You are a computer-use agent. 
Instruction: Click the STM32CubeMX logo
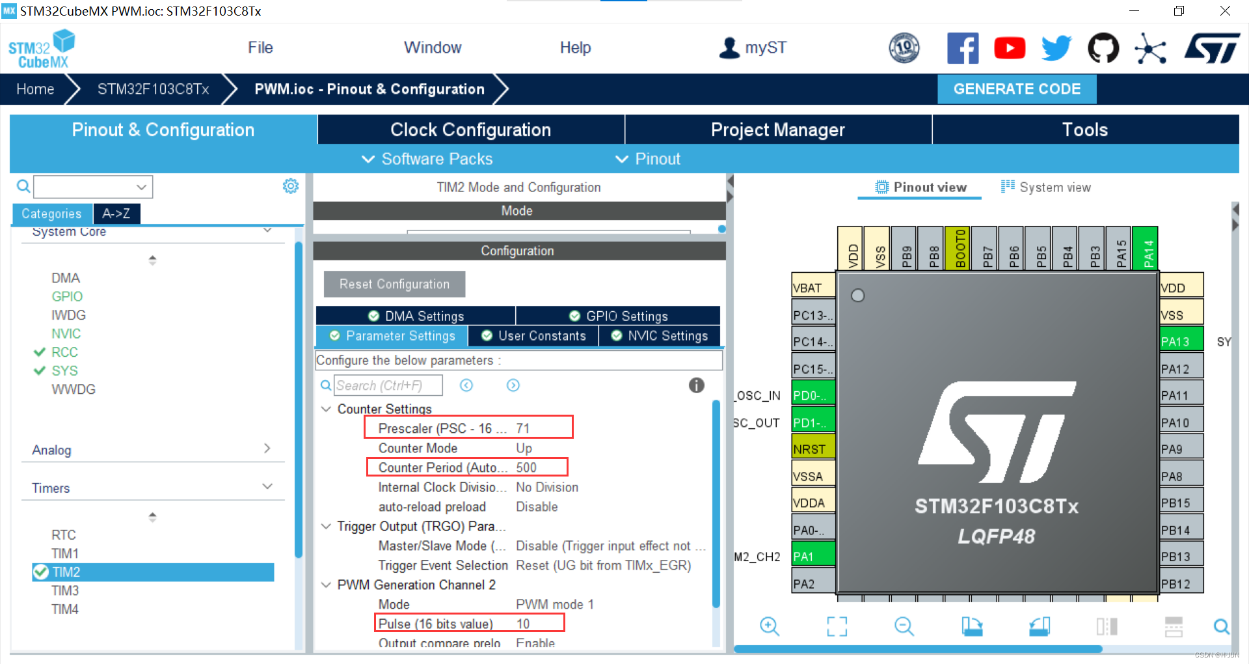[42, 49]
